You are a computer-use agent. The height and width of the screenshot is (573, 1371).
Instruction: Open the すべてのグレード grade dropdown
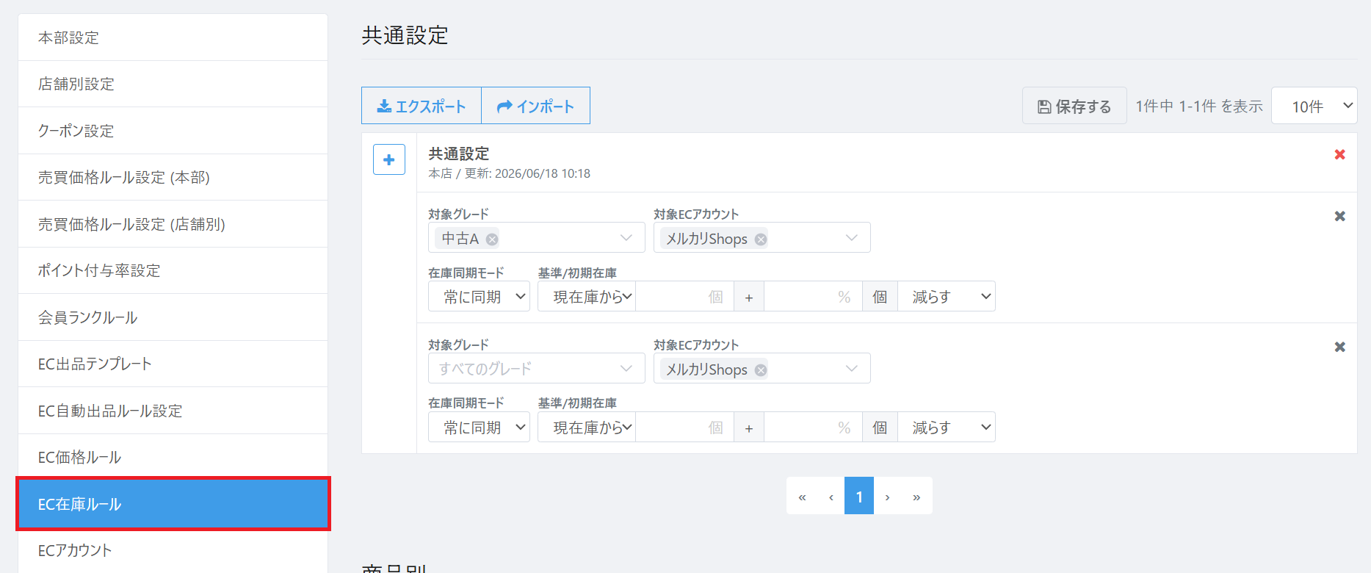pos(536,368)
